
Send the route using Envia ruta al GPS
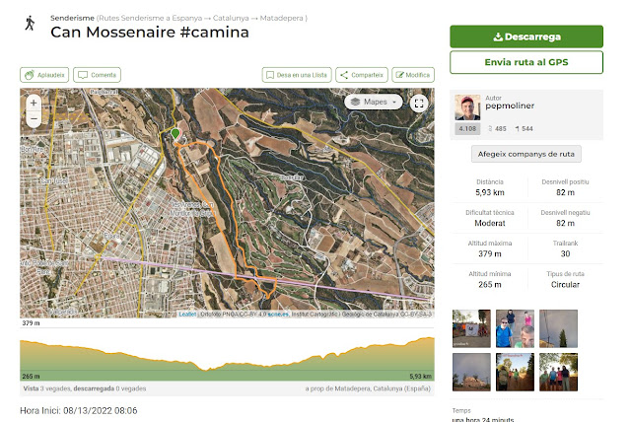[526, 62]
